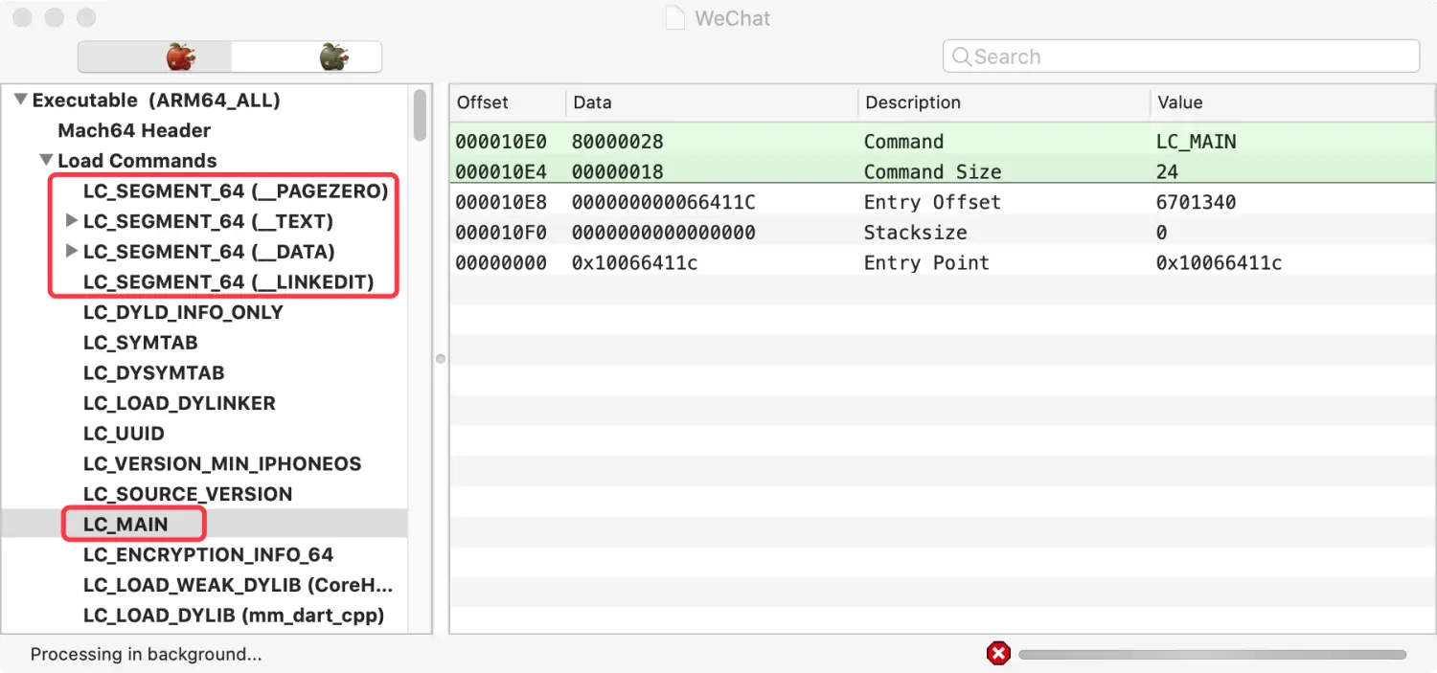This screenshot has height=673, width=1437.
Task: Select LC_MAIN load command
Action: pos(125,525)
